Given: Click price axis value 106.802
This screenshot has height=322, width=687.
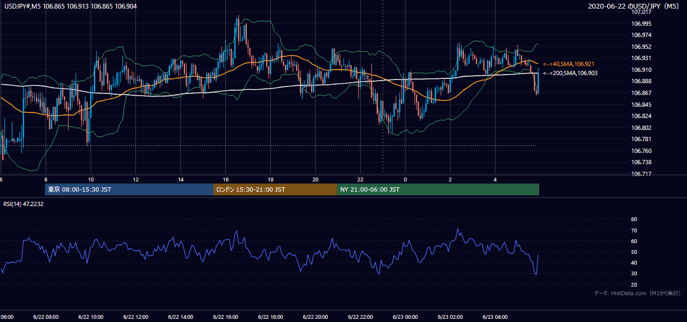Looking at the screenshot, I should pyautogui.click(x=641, y=128).
